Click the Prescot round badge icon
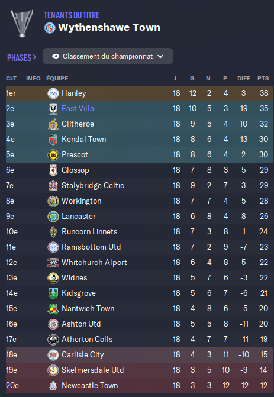 pyautogui.click(x=53, y=155)
